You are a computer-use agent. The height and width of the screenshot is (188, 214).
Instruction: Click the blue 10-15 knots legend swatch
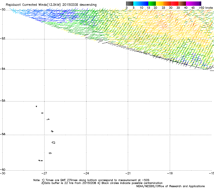point(145,3)
